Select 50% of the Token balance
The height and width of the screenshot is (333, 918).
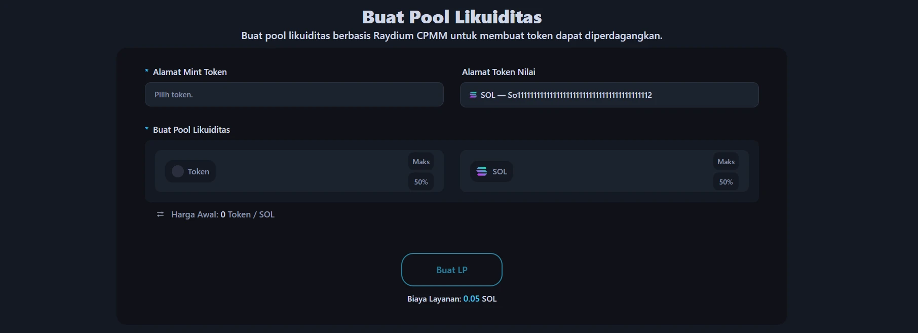(420, 181)
